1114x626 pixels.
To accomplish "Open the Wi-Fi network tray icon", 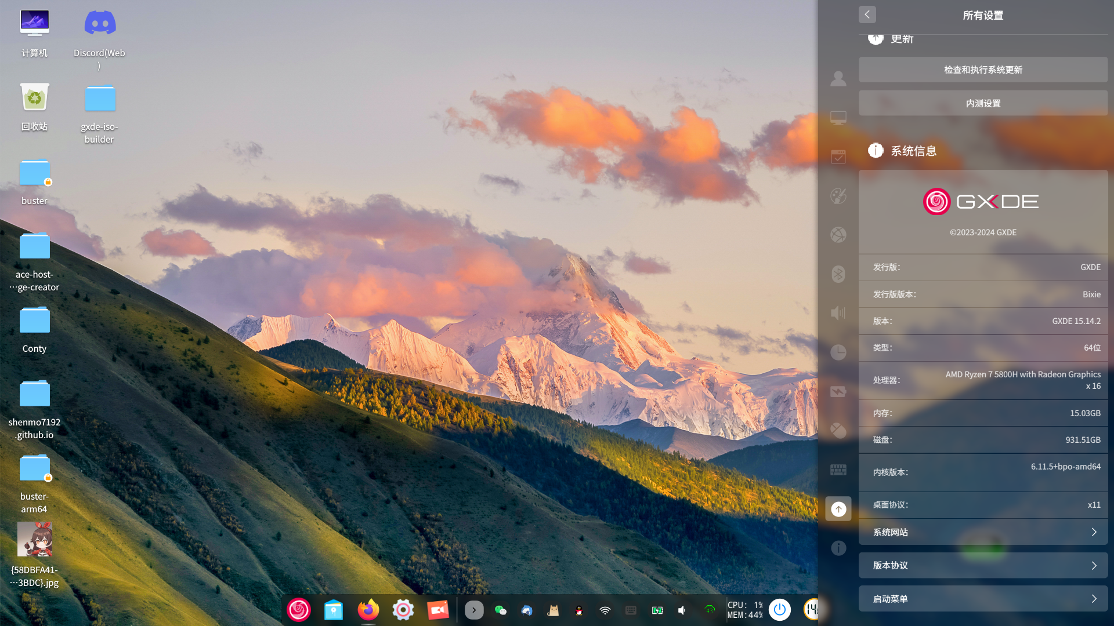I will [x=605, y=610].
